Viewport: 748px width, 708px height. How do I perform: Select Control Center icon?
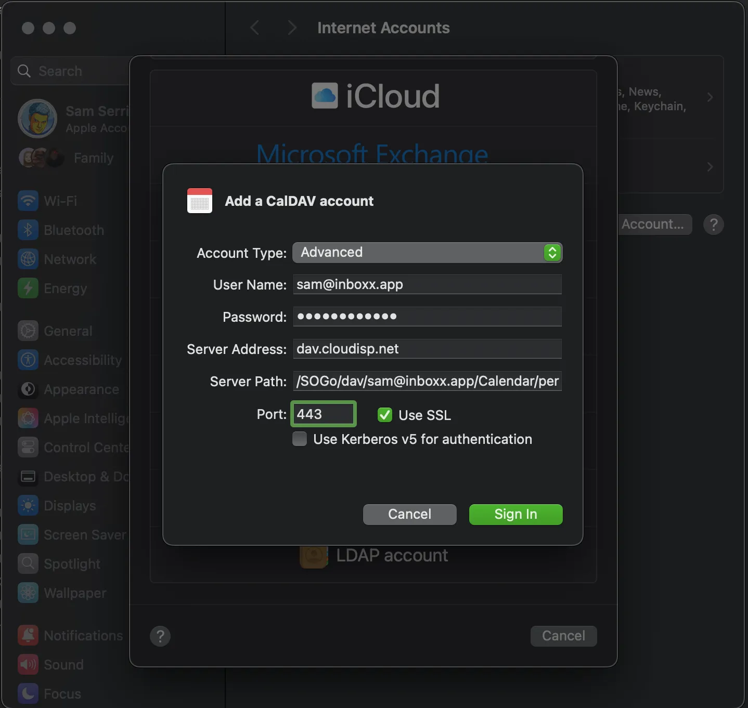point(28,447)
